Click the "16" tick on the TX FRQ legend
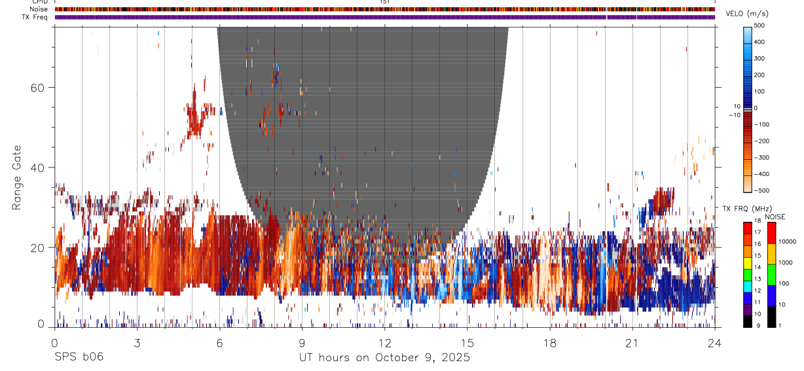 click(758, 244)
